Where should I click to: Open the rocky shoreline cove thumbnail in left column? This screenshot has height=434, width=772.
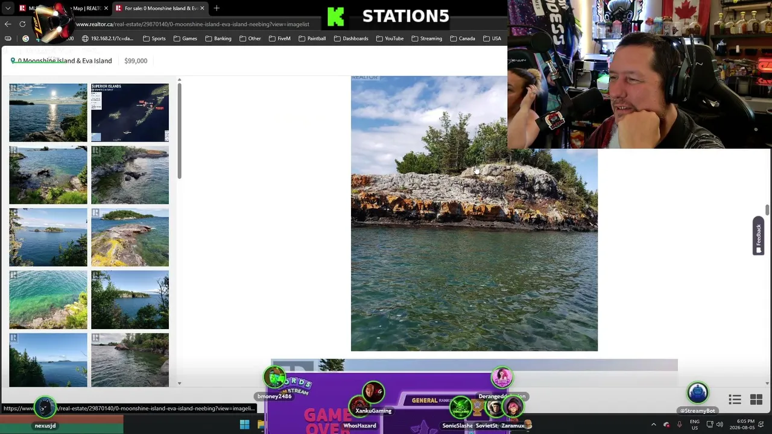click(48, 175)
